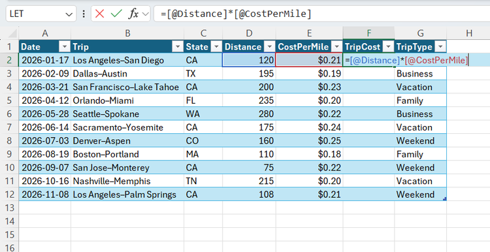Open the Date column filter dropdown
The width and height of the screenshot is (490, 252).
pyautogui.click(x=65, y=47)
